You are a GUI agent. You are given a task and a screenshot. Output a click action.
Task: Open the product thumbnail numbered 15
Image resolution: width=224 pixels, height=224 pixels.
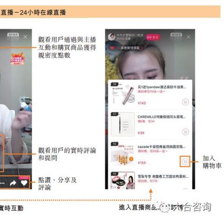point(123,181)
